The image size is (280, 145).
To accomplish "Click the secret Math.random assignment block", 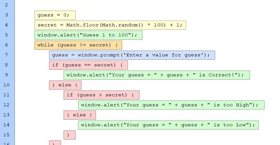I will 110,25.
